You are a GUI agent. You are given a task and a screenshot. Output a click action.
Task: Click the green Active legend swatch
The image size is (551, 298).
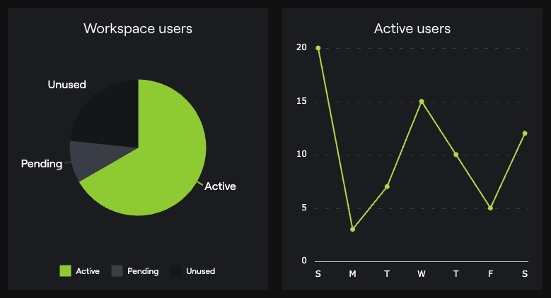tap(65, 271)
